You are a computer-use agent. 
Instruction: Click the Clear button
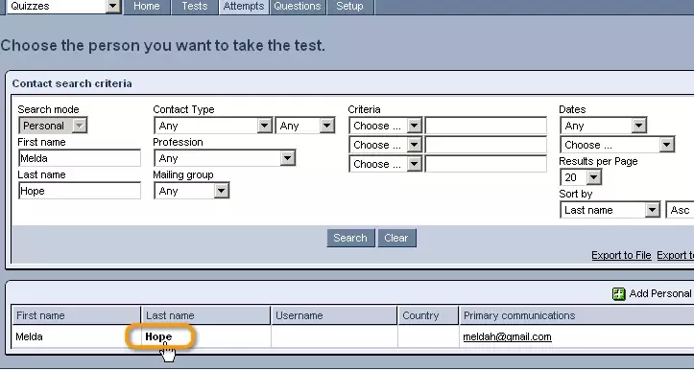click(x=396, y=238)
